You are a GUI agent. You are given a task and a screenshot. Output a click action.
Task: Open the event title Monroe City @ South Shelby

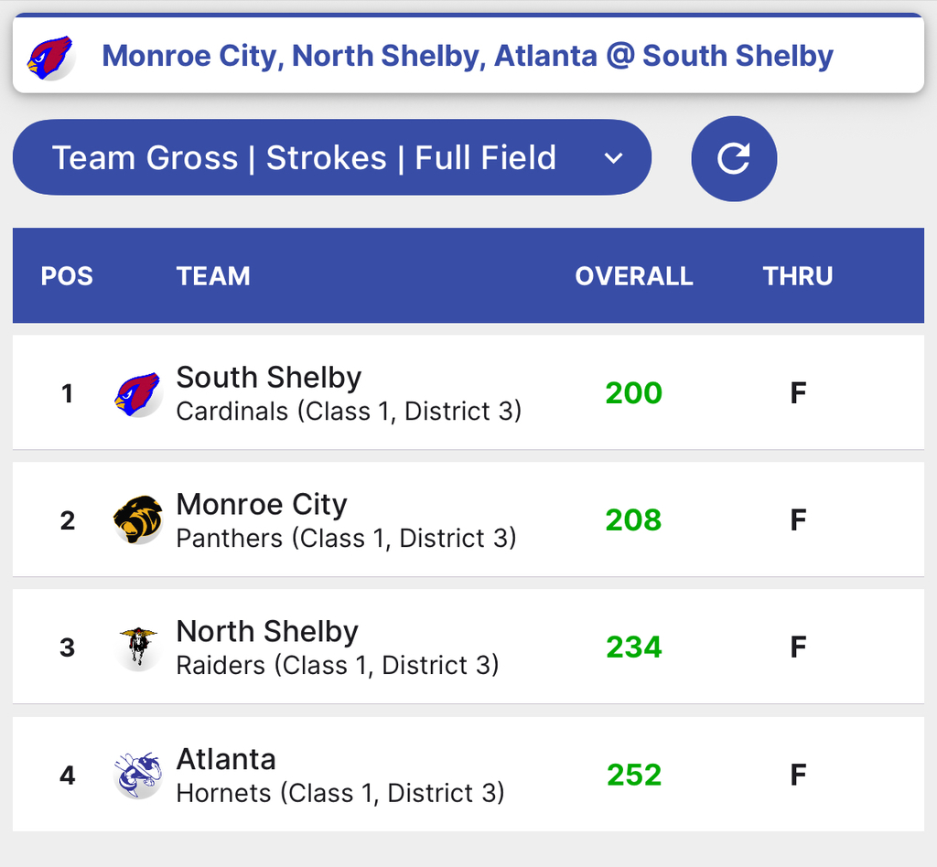tap(468, 56)
